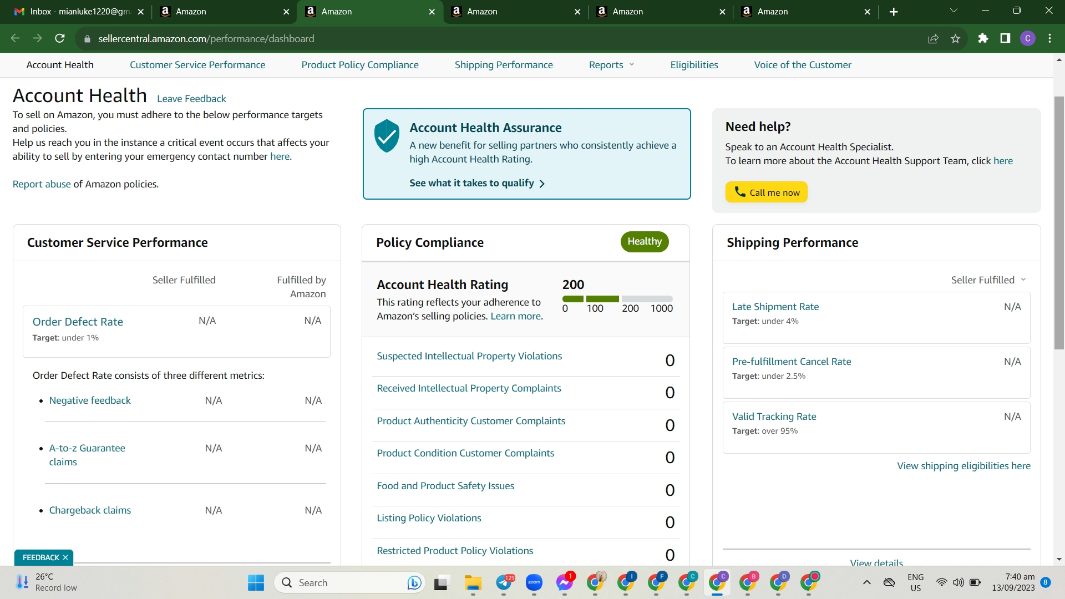Open the FEEDBACK tab at bottom left
Screen dimensions: 1065x599
(40, 557)
